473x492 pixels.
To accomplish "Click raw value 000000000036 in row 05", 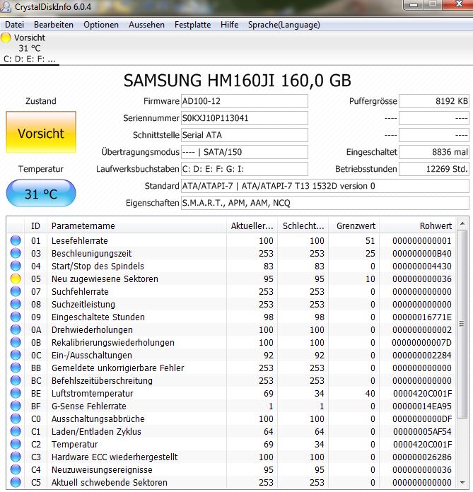I will click(x=422, y=279).
